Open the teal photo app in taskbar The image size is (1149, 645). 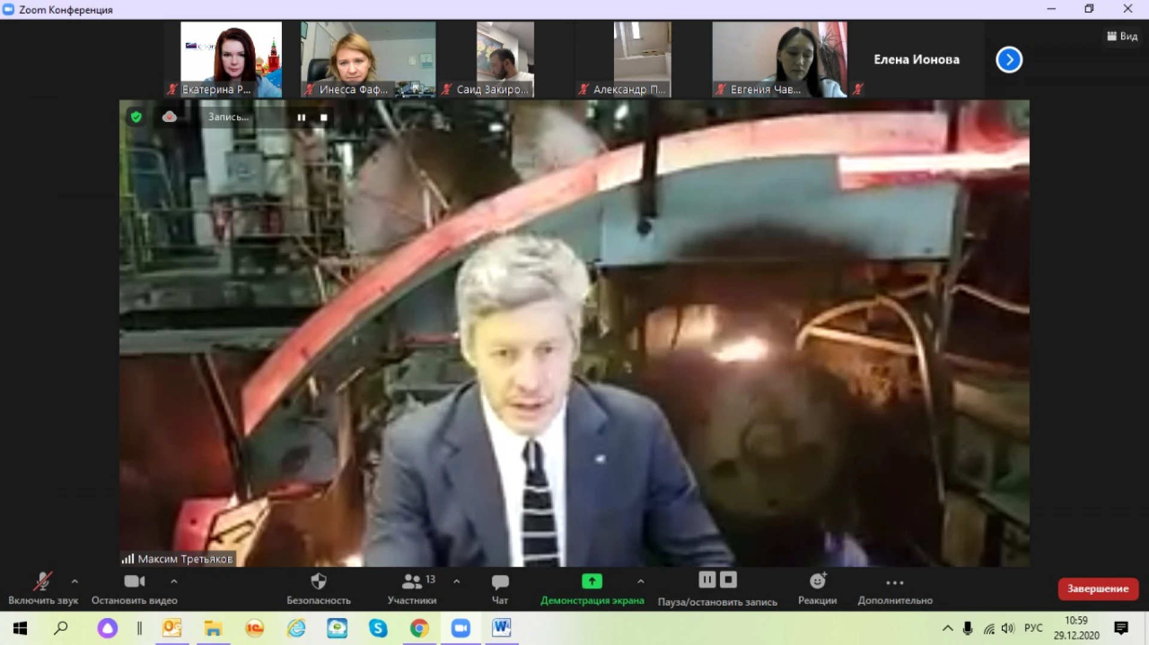337,628
